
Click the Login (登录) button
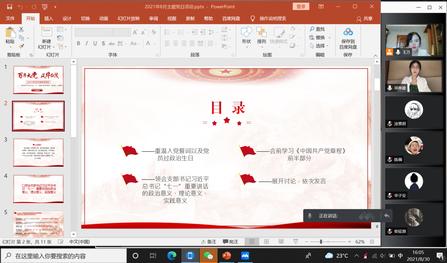point(301,7)
